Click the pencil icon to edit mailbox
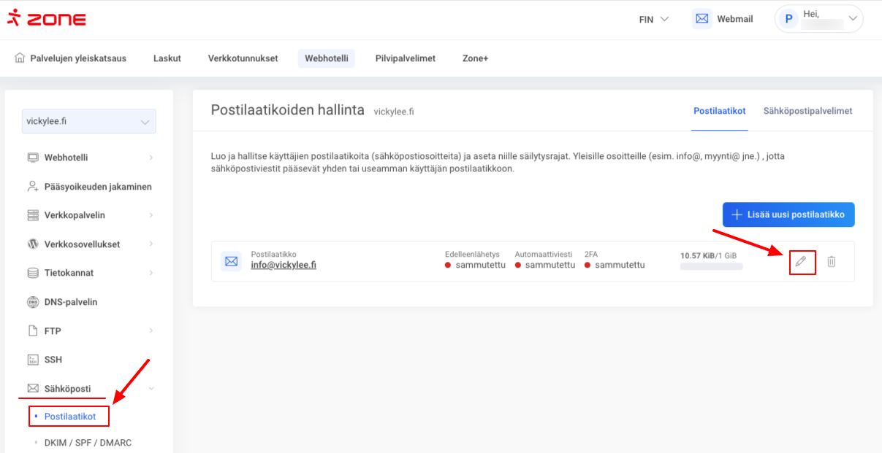This screenshot has height=453, width=882. tap(801, 261)
